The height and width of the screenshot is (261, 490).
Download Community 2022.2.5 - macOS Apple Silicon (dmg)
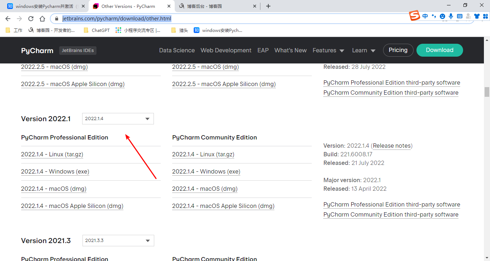click(224, 84)
